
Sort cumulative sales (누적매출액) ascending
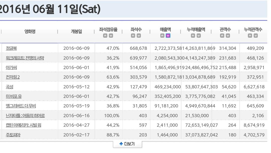coord(193,36)
